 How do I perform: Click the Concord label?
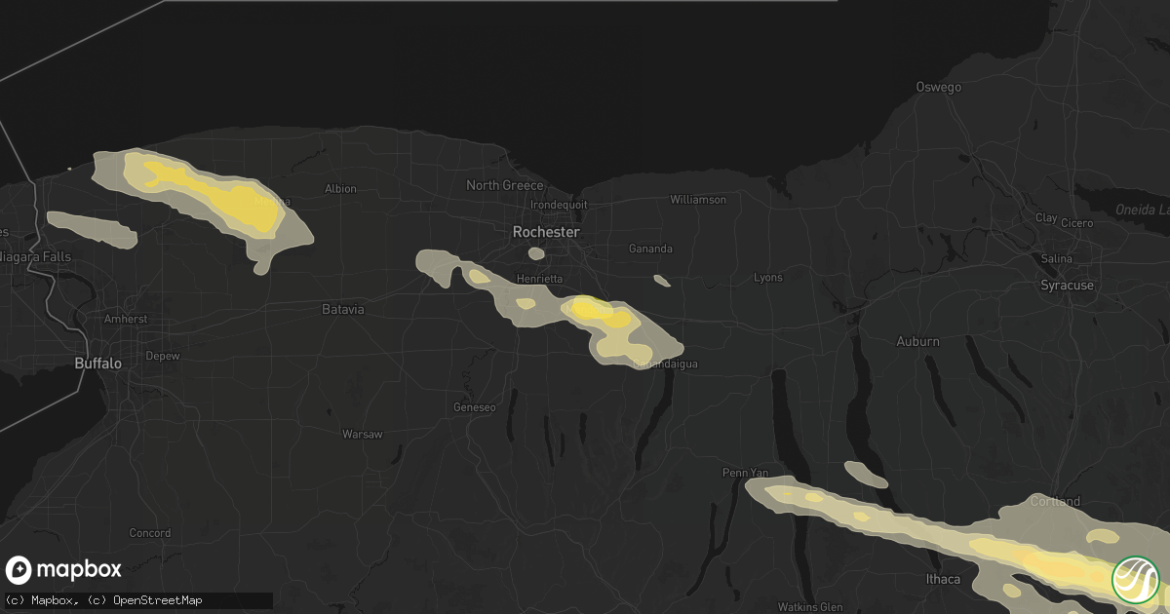(x=150, y=533)
